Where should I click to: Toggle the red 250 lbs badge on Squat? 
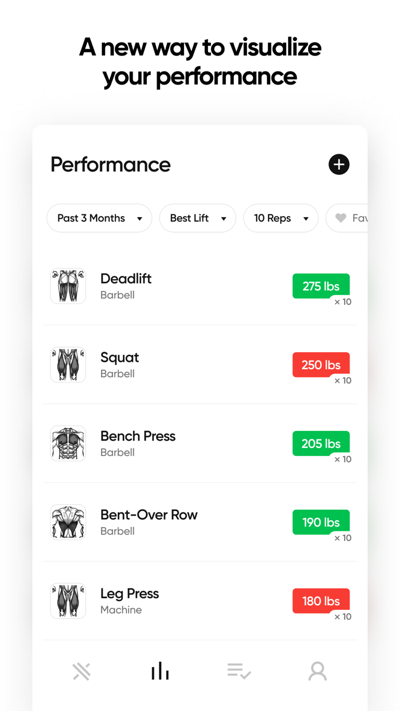[321, 365]
